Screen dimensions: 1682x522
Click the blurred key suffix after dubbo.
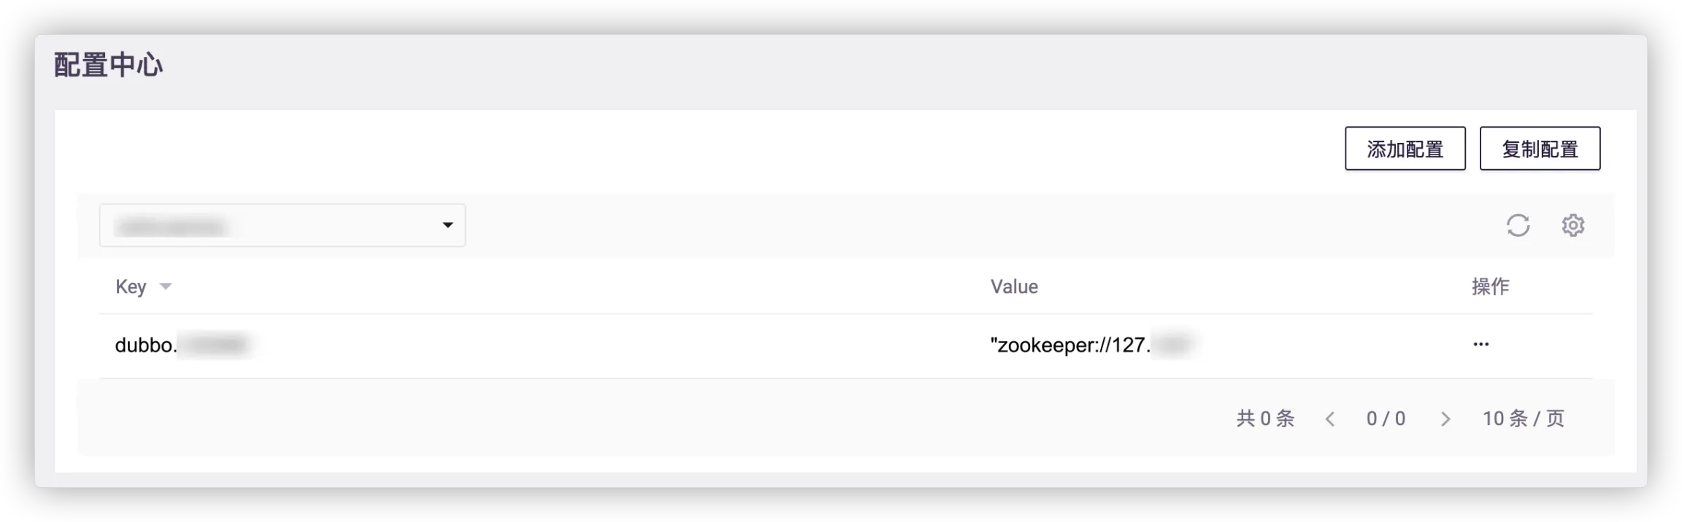215,345
